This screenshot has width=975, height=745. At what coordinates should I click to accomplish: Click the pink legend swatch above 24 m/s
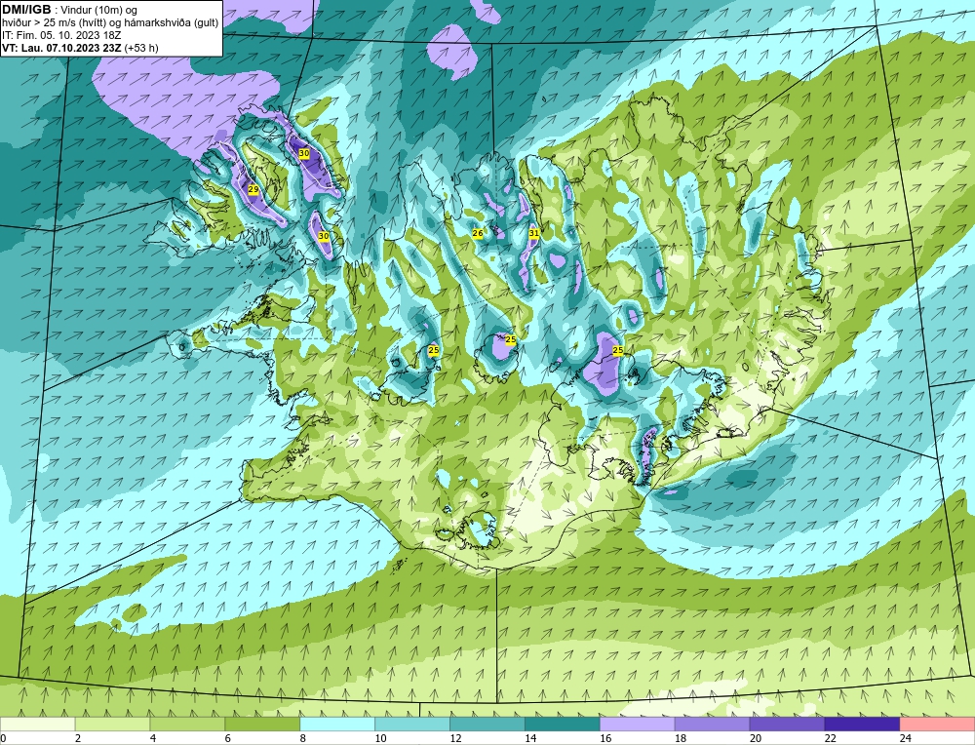coord(937,725)
